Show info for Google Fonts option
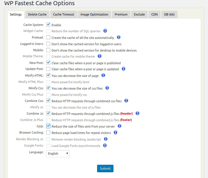Screen dimensions: 208x178 pos(105,145)
